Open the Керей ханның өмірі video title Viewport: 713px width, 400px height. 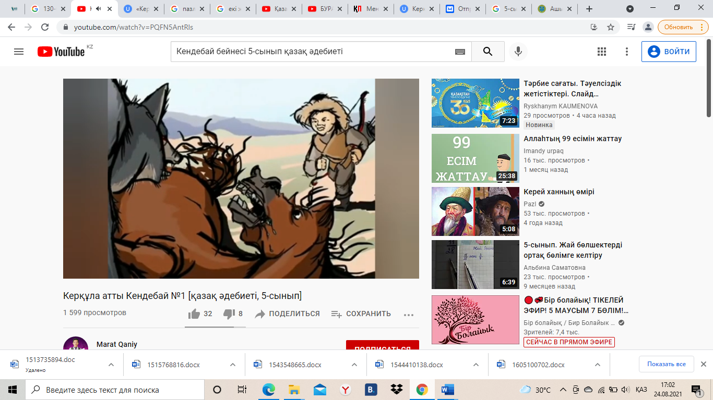click(559, 192)
